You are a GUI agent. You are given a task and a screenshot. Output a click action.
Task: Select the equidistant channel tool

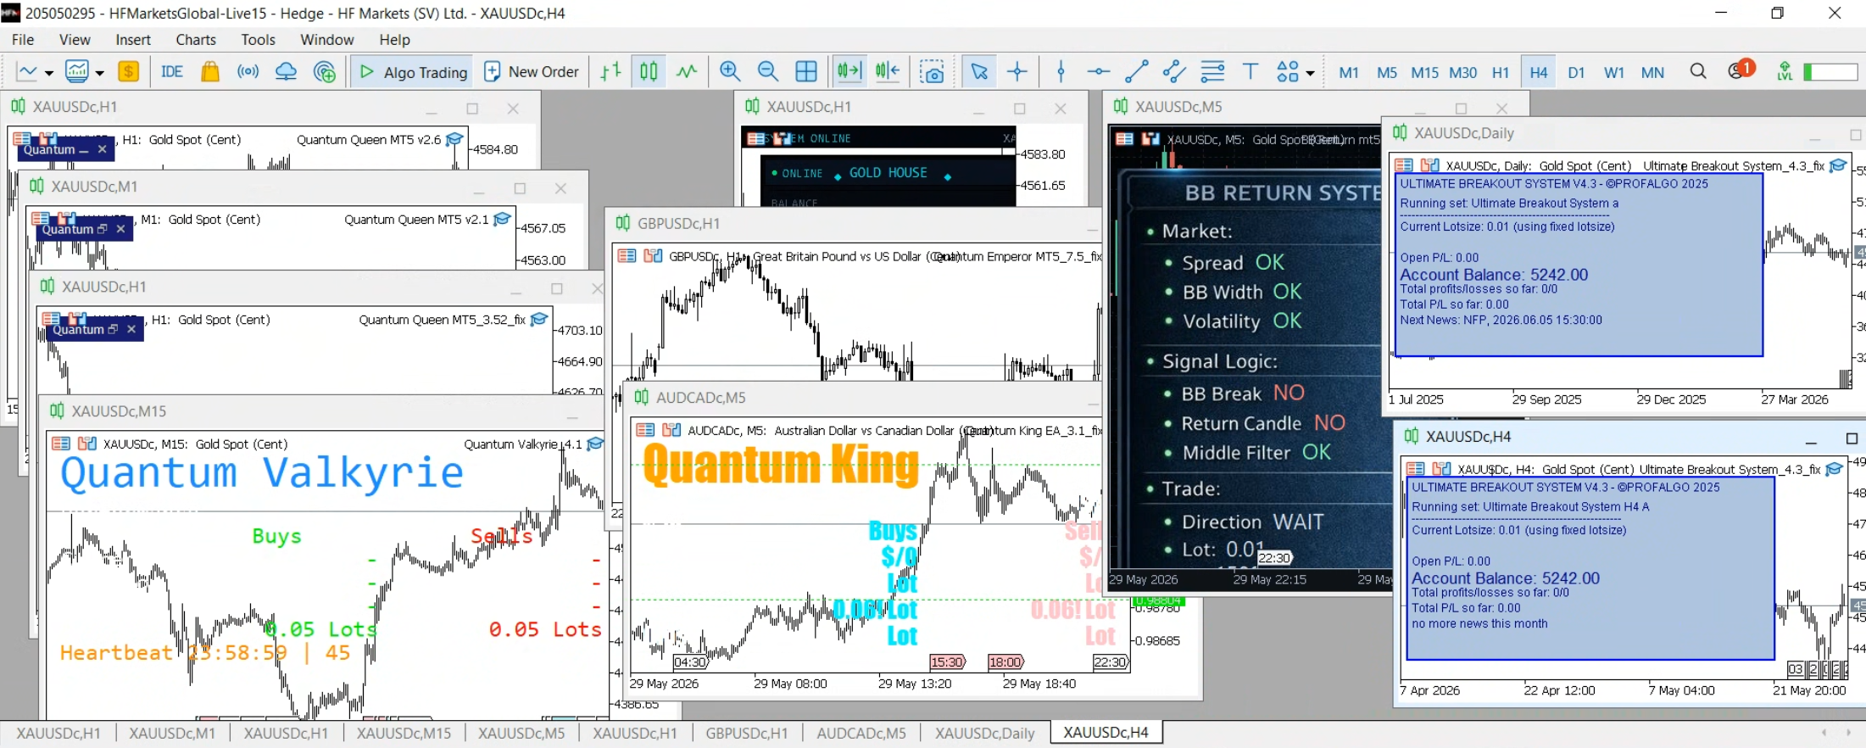(1174, 72)
